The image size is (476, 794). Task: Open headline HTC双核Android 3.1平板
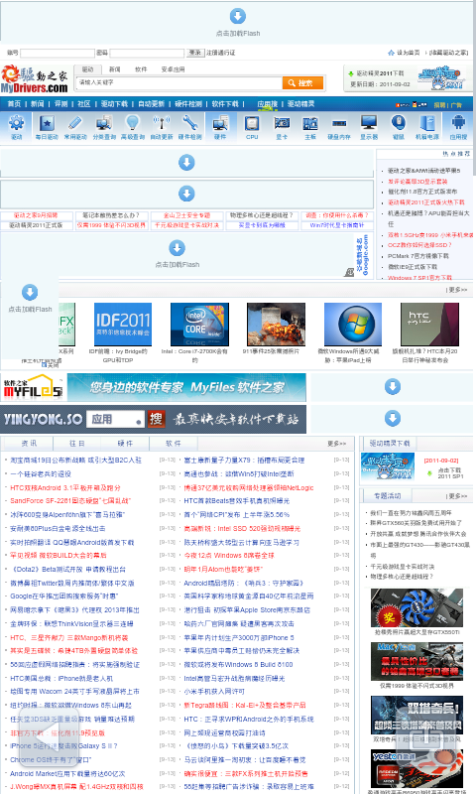65,487
